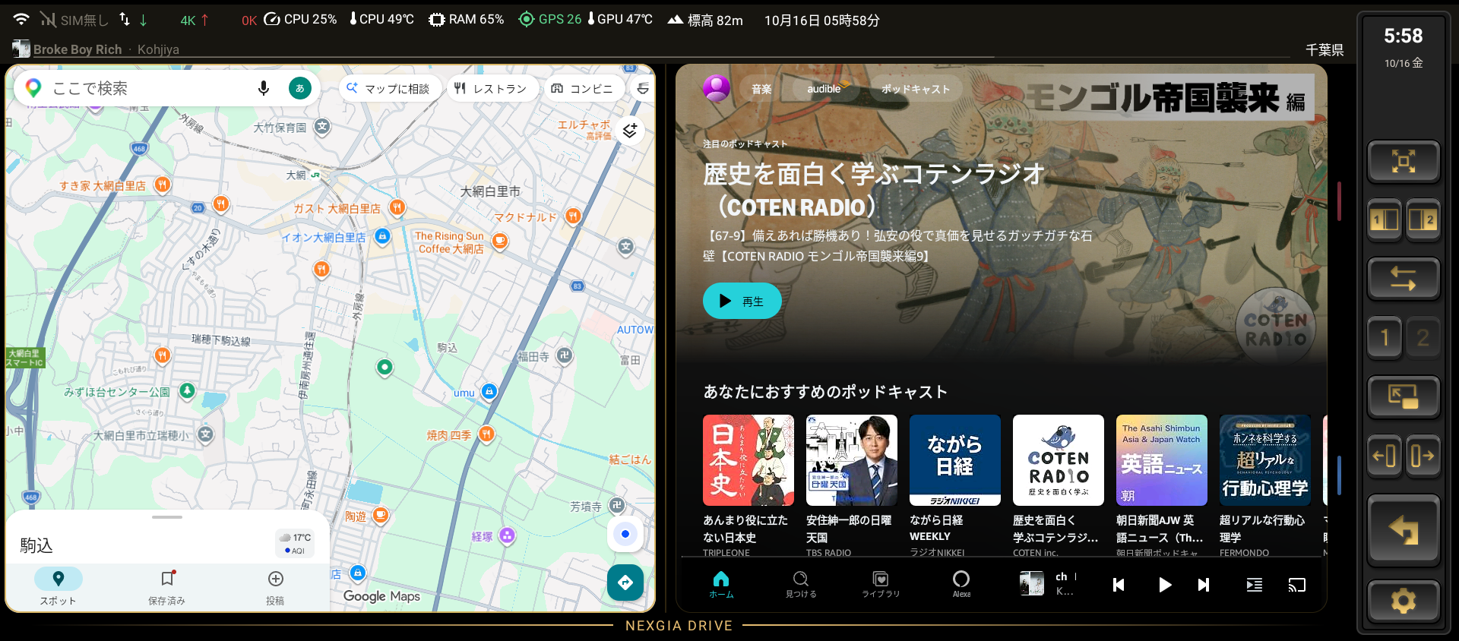Activate window slot 1

point(1385,337)
